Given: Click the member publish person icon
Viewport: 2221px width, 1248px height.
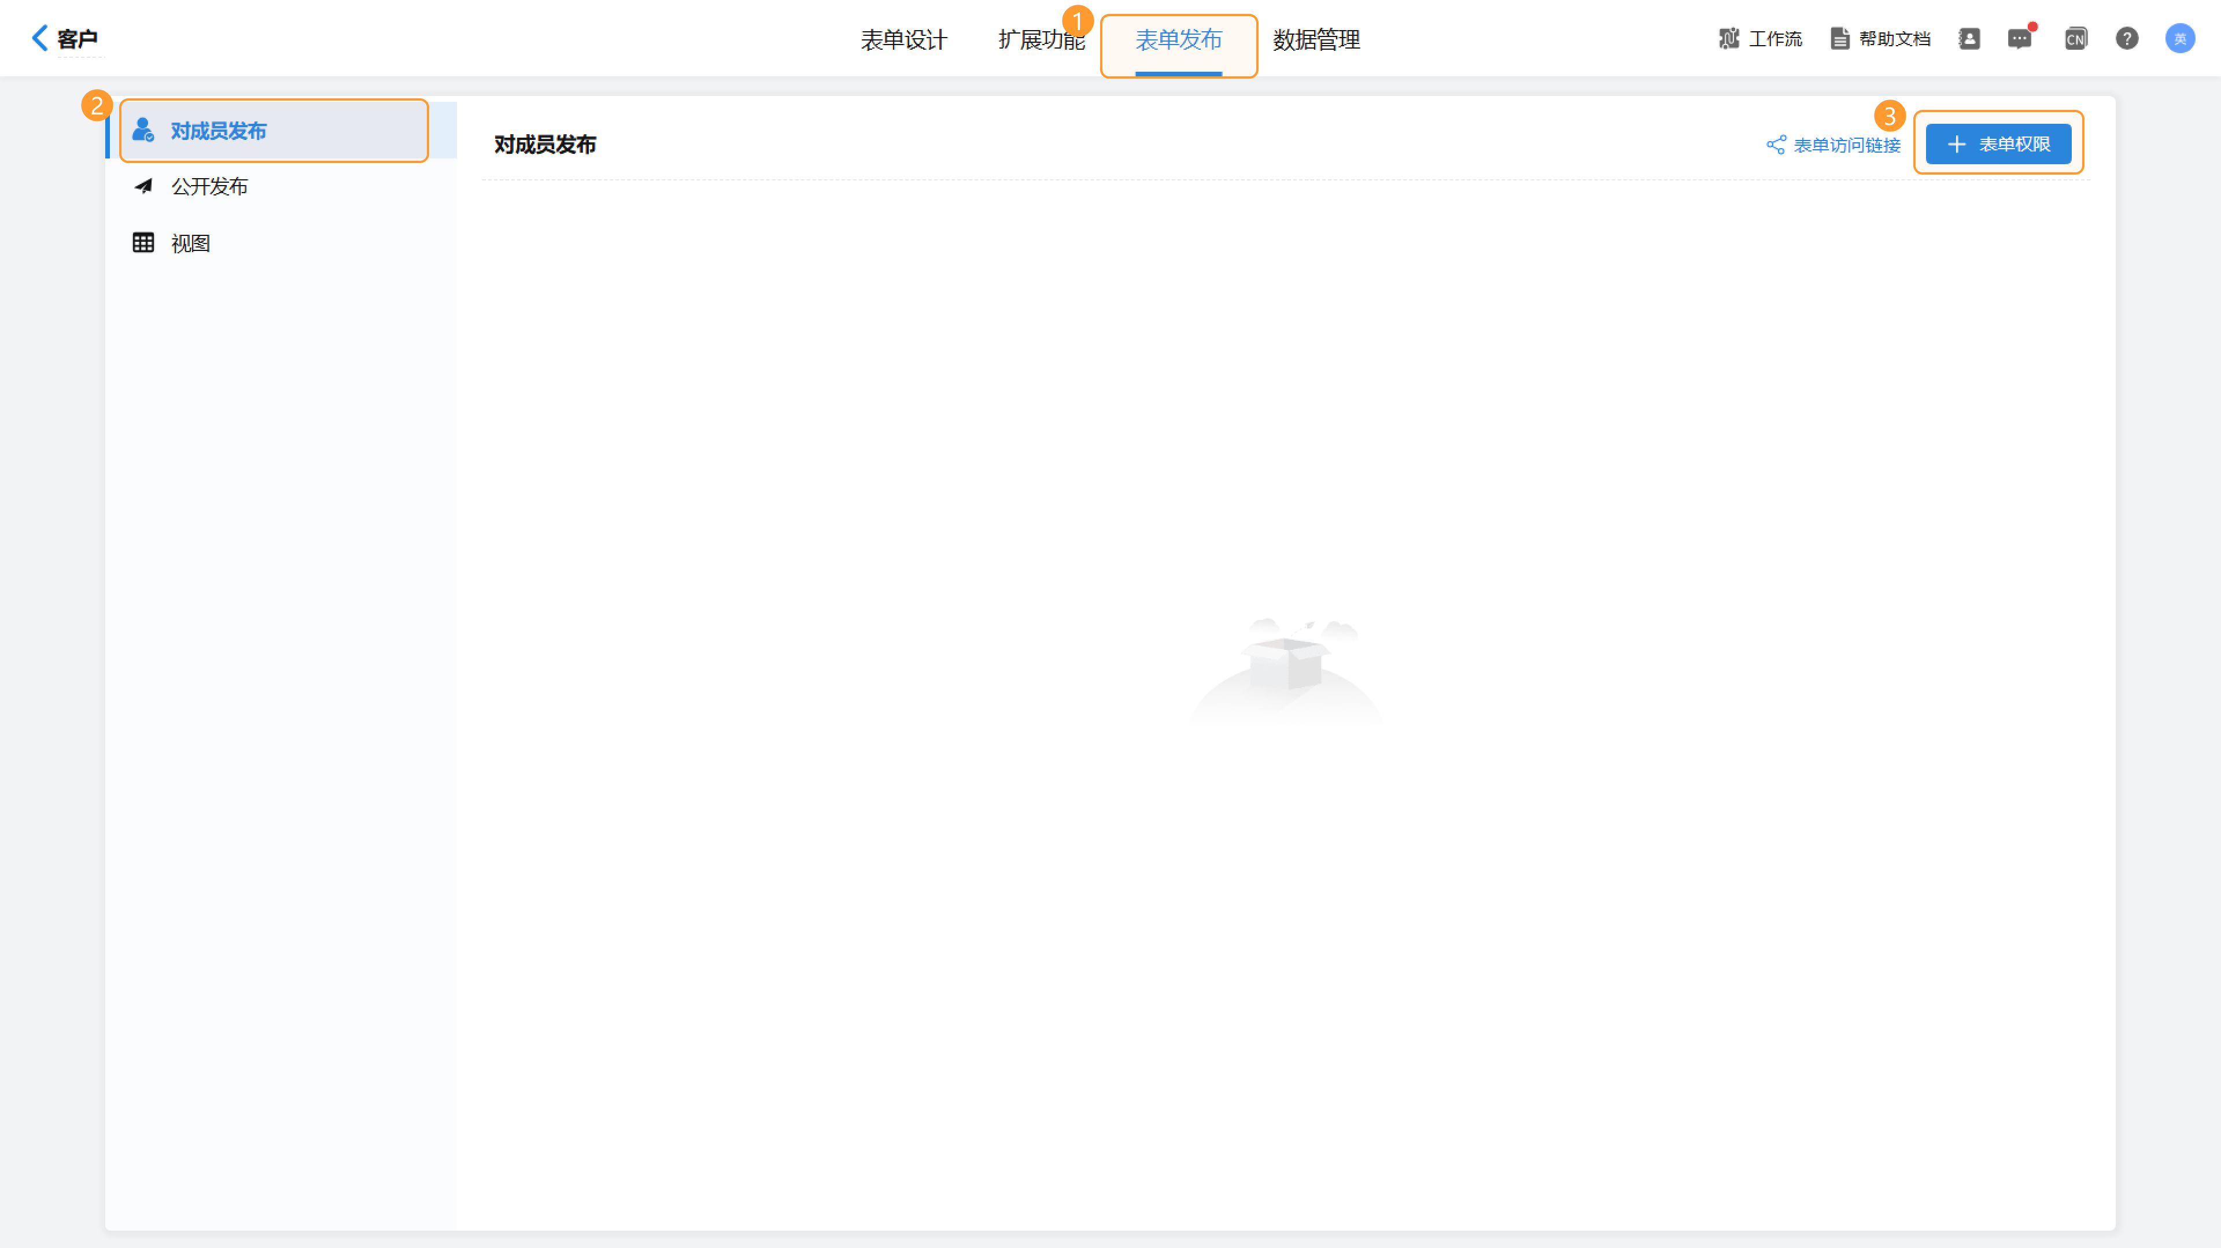Looking at the screenshot, I should (x=143, y=130).
